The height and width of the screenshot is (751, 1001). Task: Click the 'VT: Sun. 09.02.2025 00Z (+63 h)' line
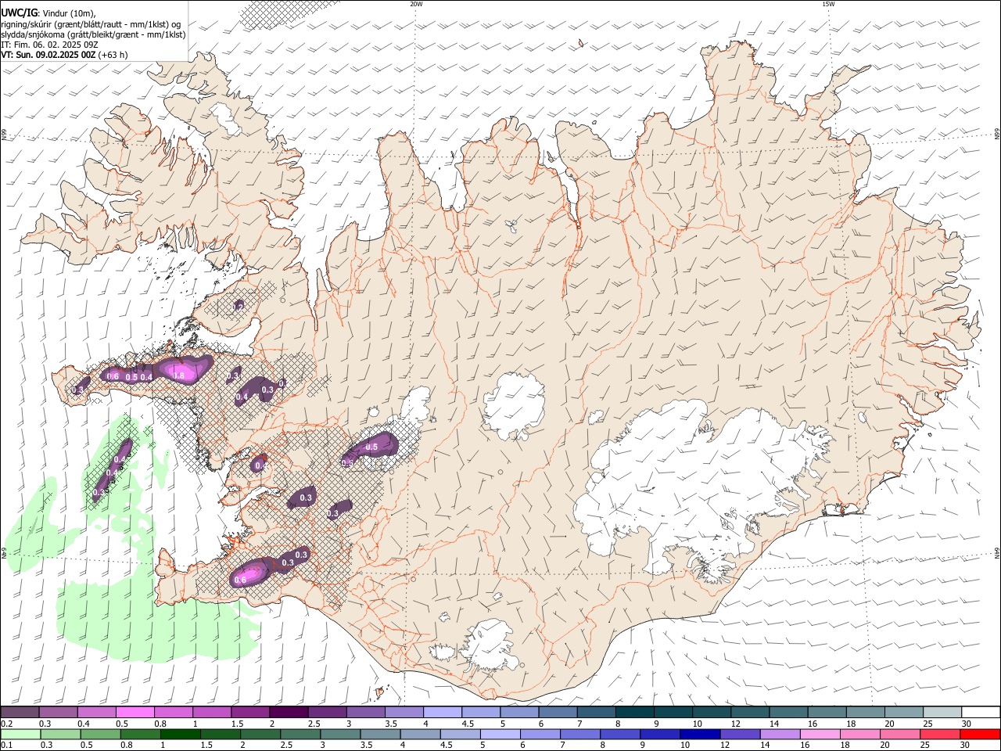pos(64,55)
